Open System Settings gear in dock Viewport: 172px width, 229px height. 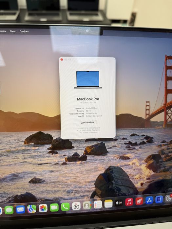pyautogui.click(x=168, y=199)
